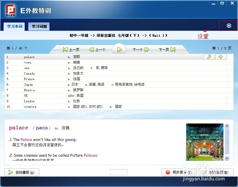Viewport: 238px width, 187px height.
Task: Click the 同步录音 record button
Action: [179, 172]
